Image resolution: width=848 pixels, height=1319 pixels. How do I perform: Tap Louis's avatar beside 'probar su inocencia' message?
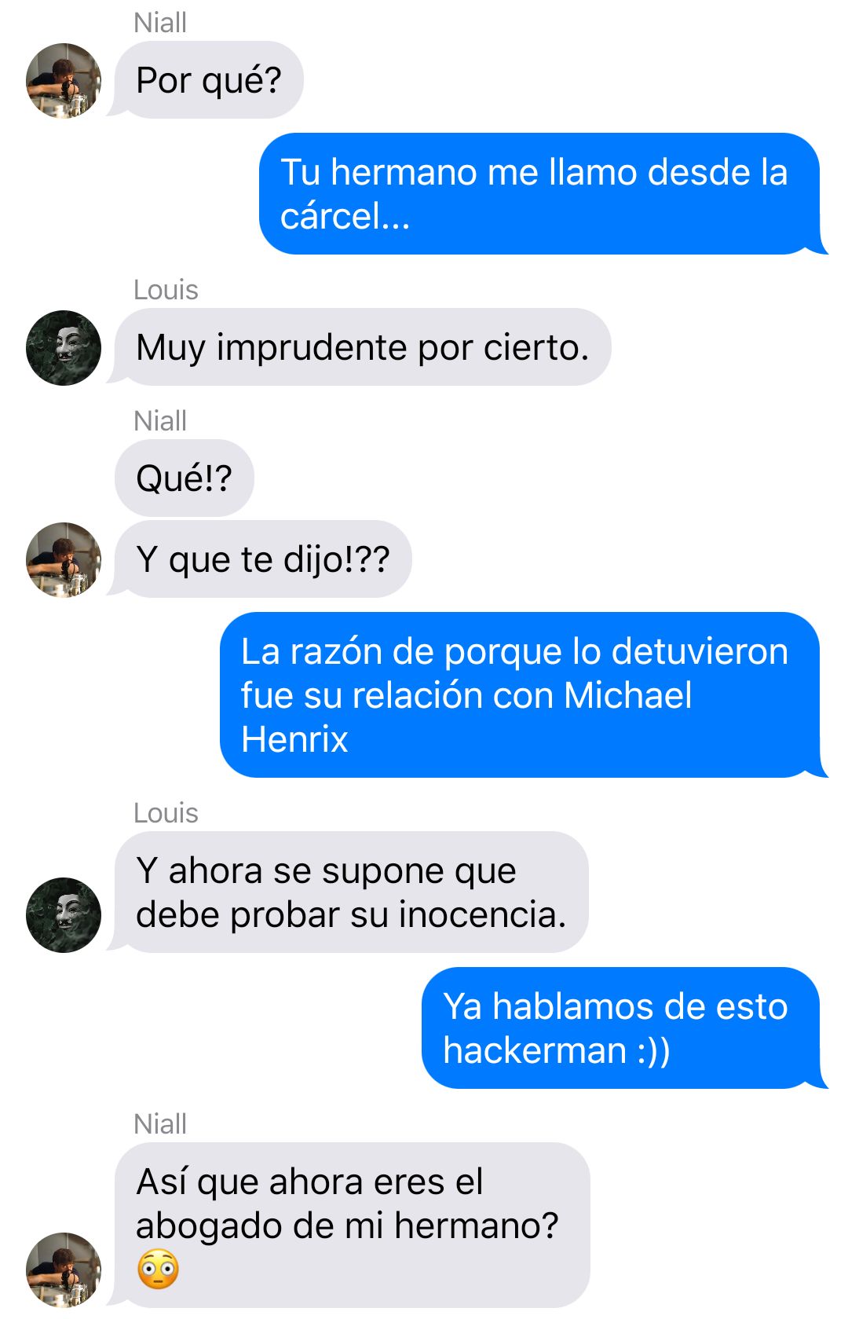[64, 915]
